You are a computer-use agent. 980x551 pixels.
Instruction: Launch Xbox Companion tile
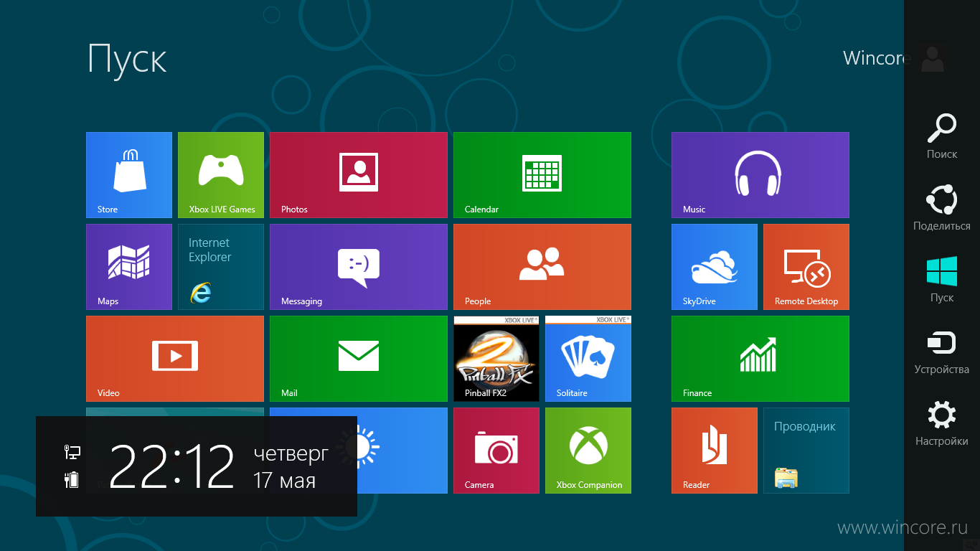click(588, 451)
